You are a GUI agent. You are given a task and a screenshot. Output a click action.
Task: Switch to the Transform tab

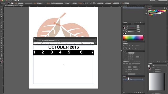[x=139, y=6]
